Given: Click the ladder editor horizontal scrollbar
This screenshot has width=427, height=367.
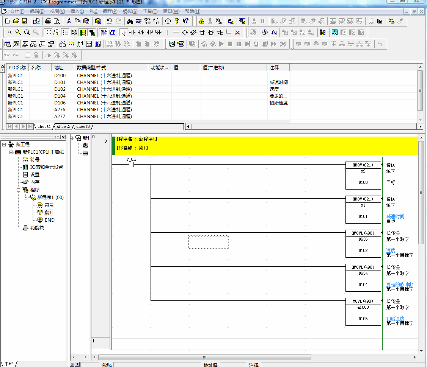Looking at the screenshot, I should [x=205, y=357].
